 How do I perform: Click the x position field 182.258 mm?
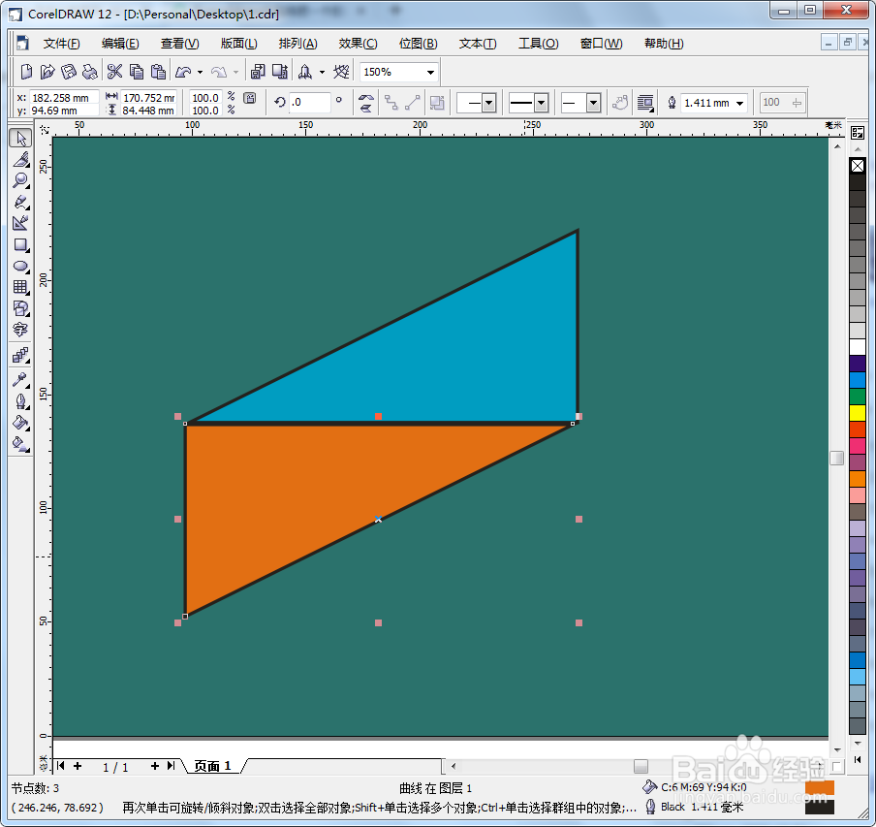64,98
